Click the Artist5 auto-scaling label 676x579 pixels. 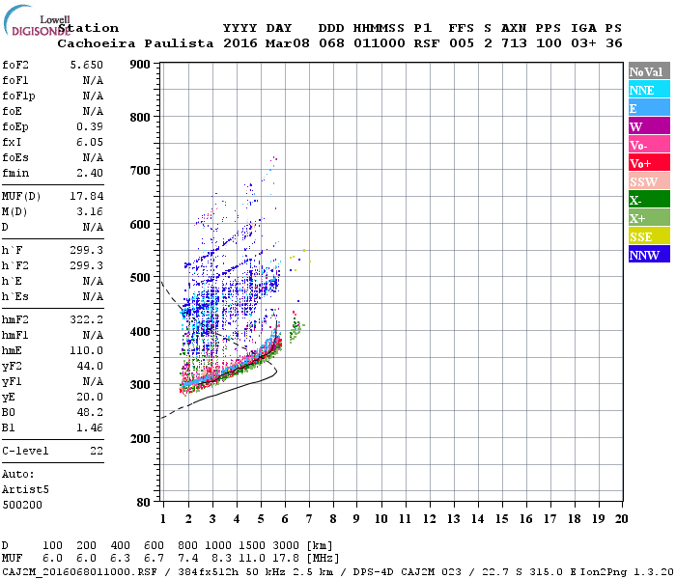click(x=25, y=490)
